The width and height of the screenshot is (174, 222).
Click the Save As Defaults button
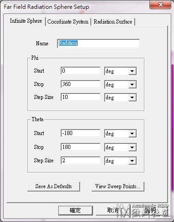tap(54, 186)
